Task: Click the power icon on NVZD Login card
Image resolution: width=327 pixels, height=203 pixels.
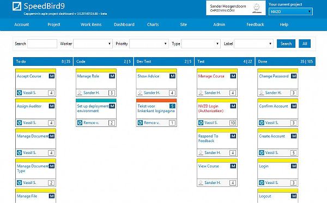Action: tap(201, 122)
